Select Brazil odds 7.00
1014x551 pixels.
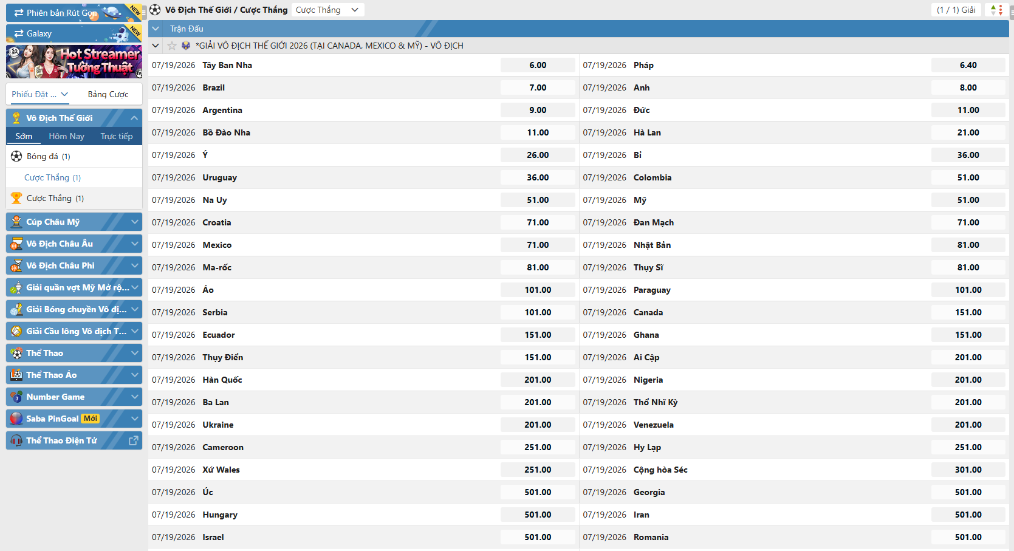point(538,87)
